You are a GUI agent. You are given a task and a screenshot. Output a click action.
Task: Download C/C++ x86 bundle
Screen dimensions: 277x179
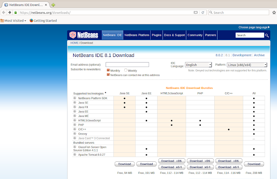(229, 161)
